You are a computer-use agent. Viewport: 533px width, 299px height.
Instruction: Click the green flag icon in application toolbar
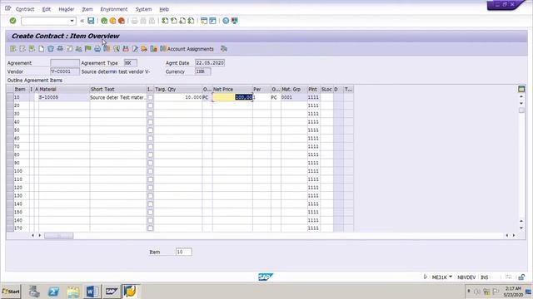tap(88, 49)
